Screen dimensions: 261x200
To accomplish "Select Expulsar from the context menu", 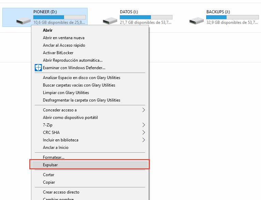I will click(50, 165).
